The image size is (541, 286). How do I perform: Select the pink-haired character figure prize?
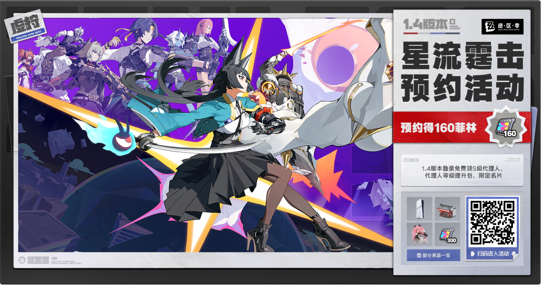(x=419, y=234)
